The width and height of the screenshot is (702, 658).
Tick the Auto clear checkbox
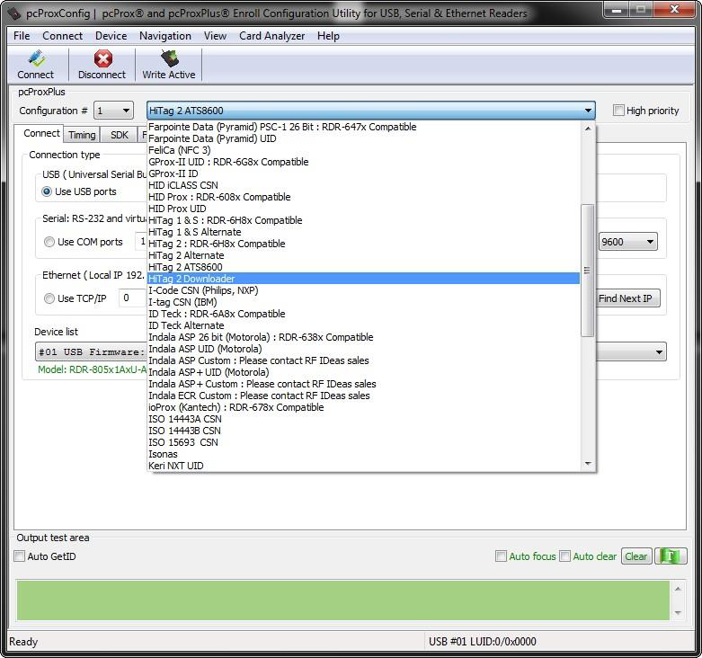click(565, 556)
